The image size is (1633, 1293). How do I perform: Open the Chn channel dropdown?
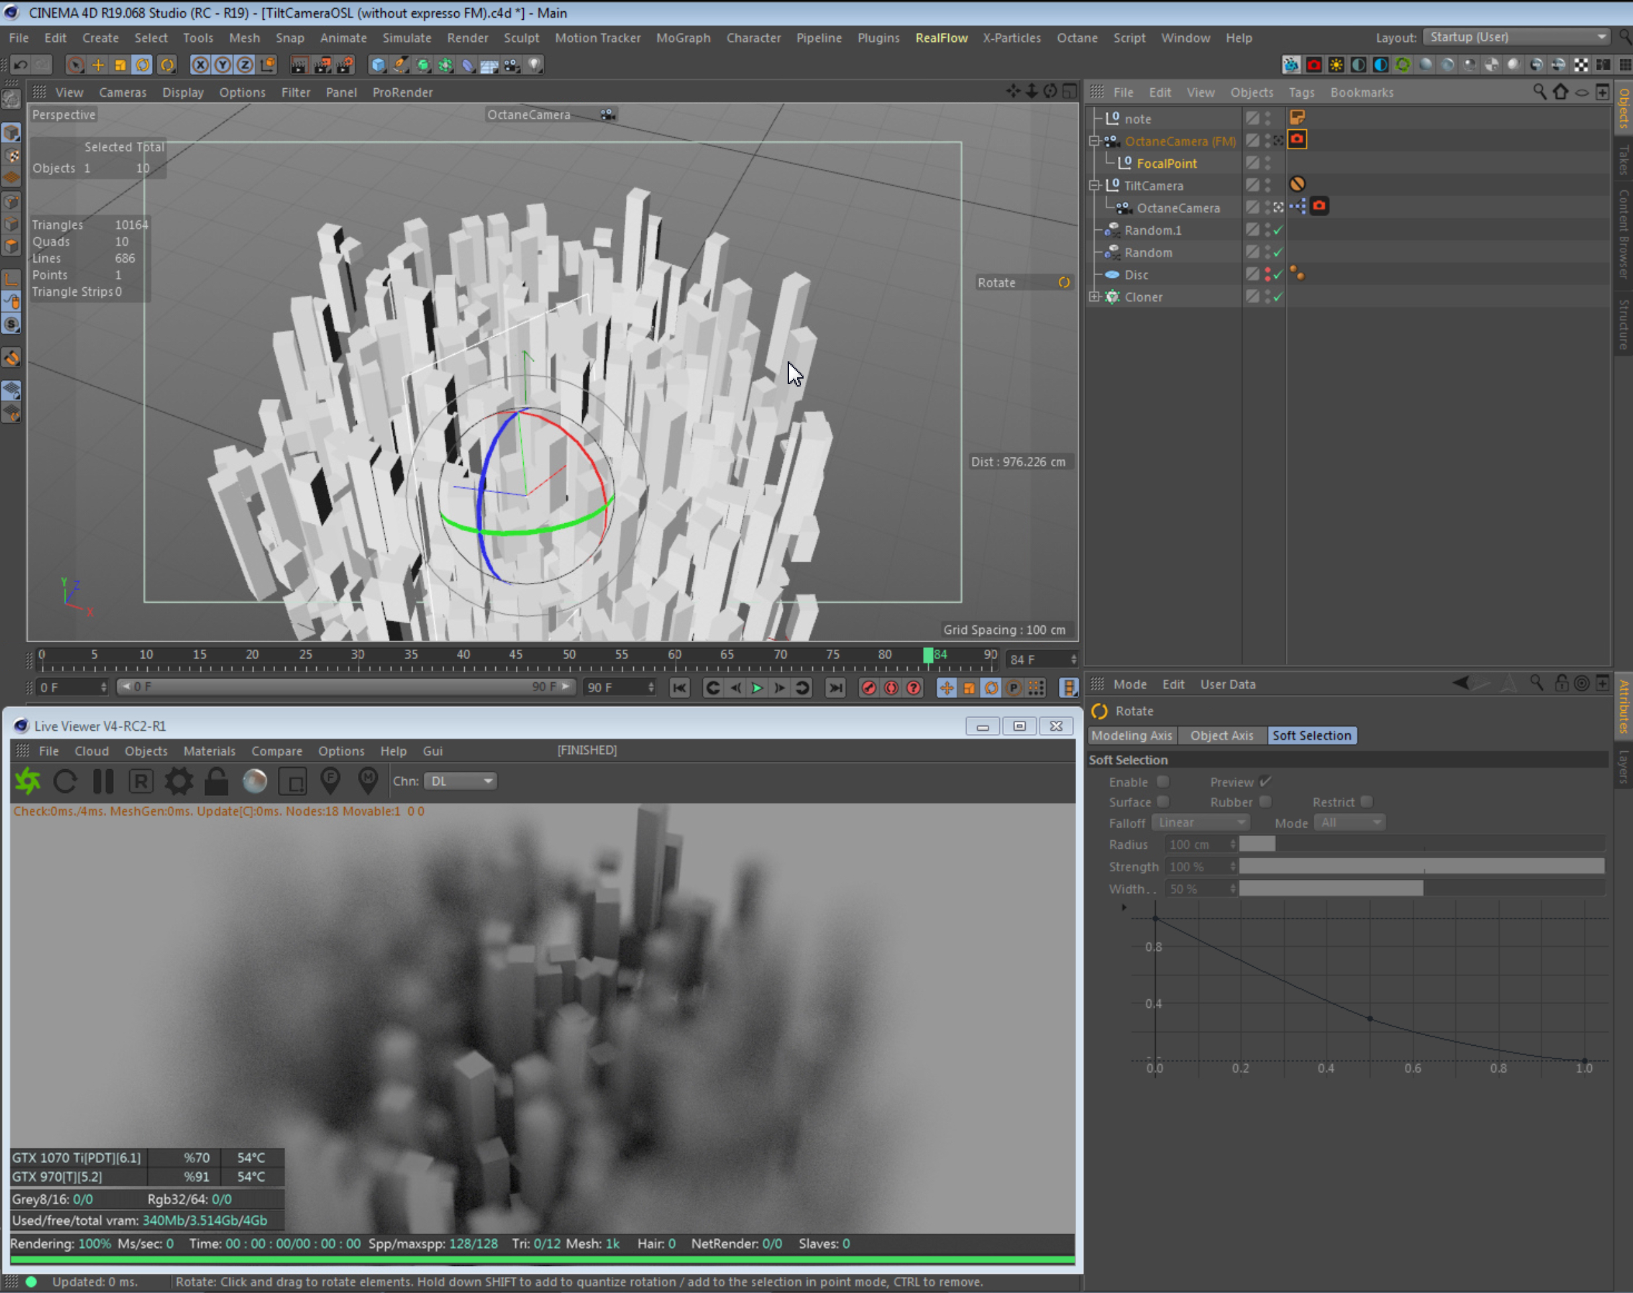point(459,781)
